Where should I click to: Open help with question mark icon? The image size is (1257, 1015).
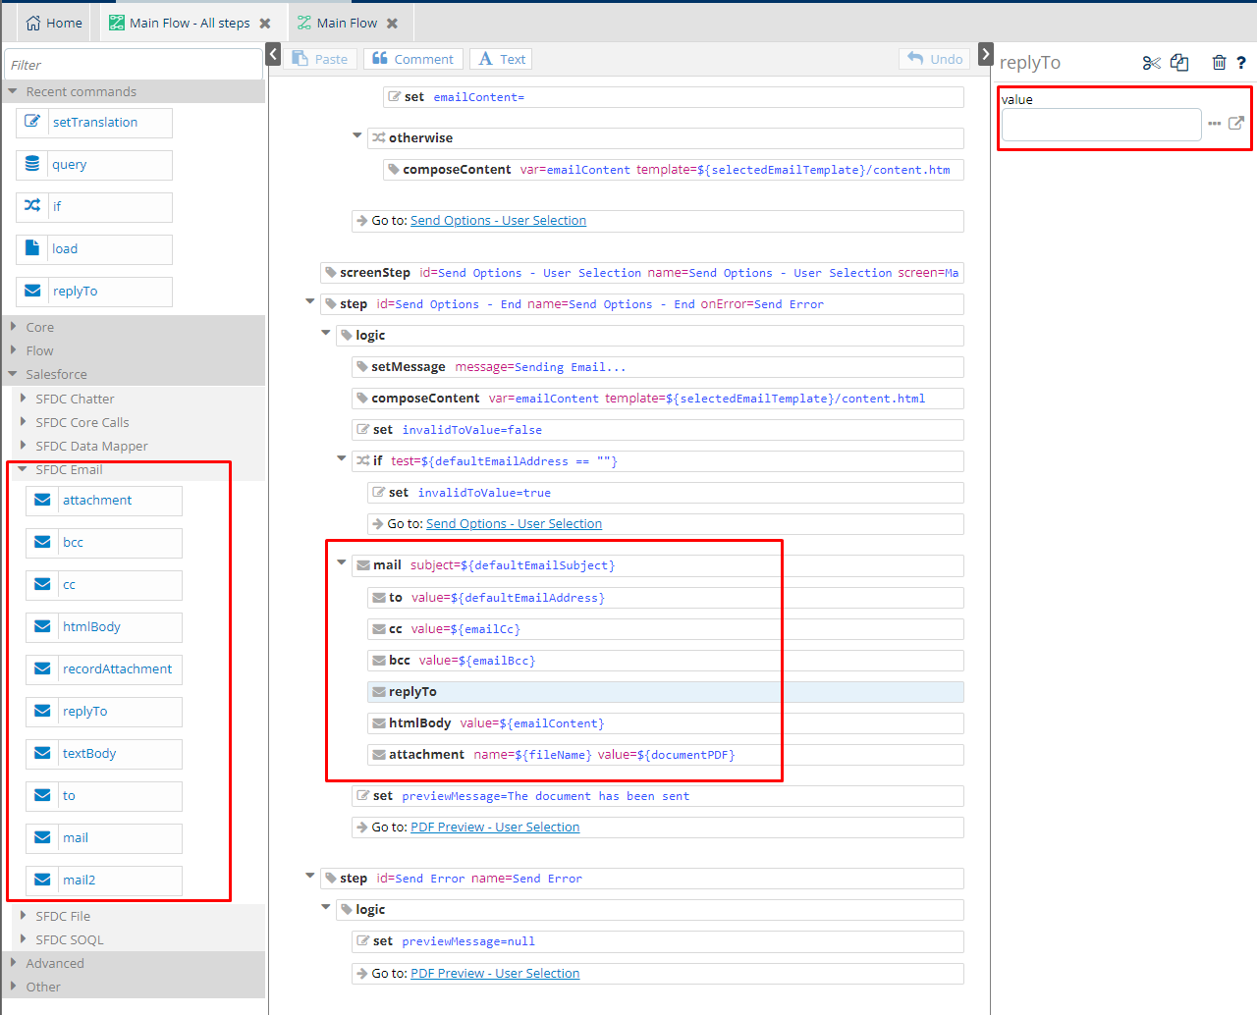point(1241,63)
